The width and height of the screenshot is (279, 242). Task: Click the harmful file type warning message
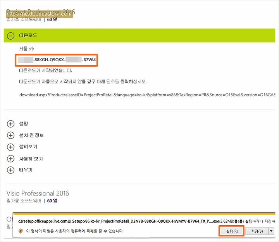75,231
